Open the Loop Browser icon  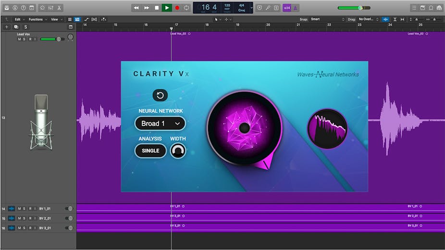tap(431, 8)
